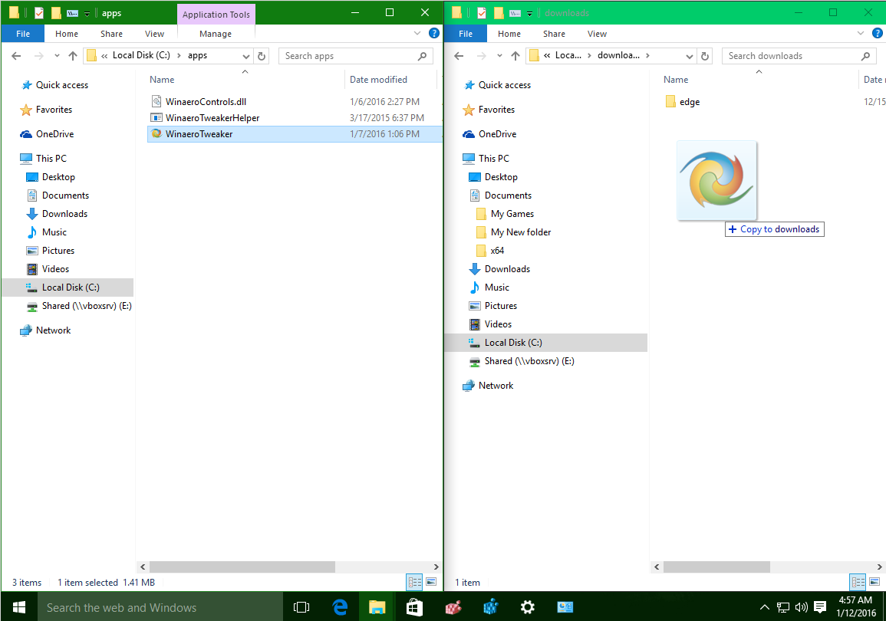Open Microsoft Edge from the taskbar
Viewport: 886px width, 621px height.
pyautogui.click(x=340, y=607)
